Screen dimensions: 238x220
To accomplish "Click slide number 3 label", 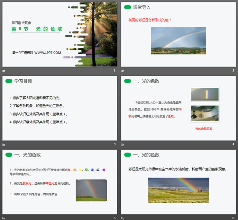I will tap(114, 144).
